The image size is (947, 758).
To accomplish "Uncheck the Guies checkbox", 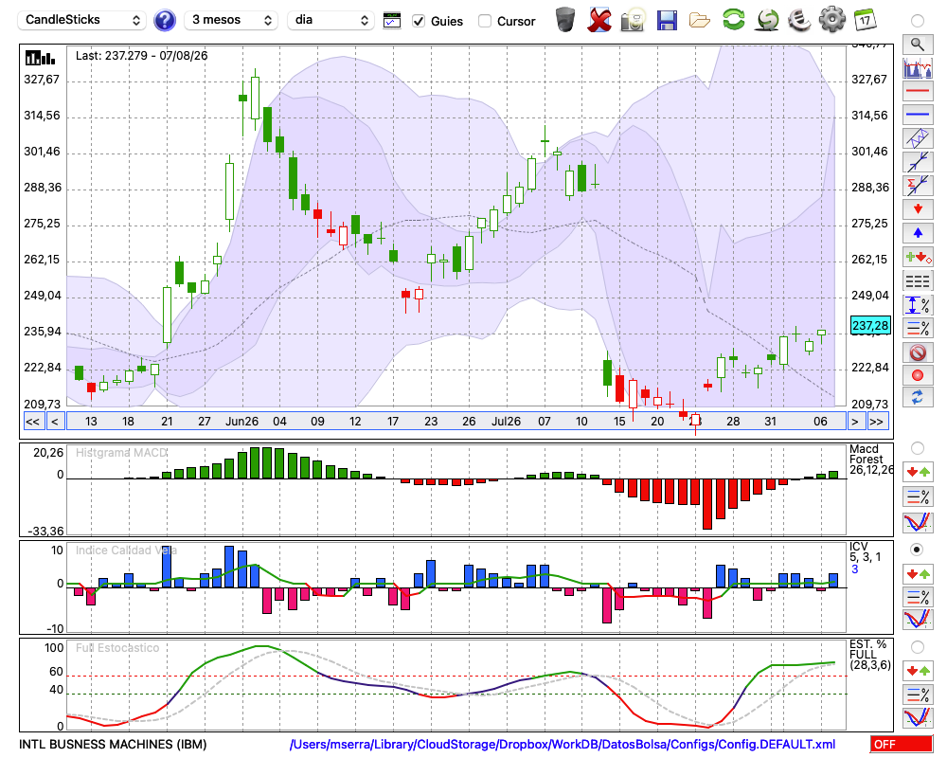I will click(419, 21).
